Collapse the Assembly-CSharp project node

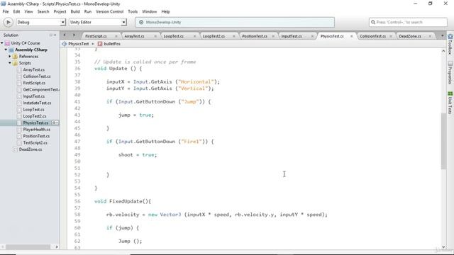point(6,50)
